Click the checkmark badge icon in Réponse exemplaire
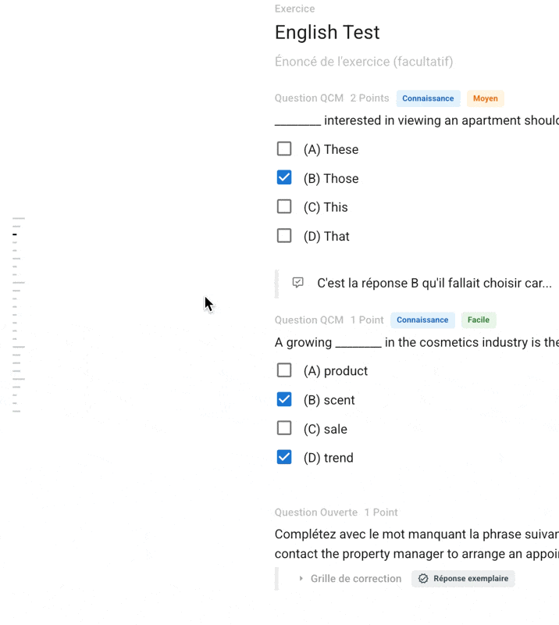The height and width of the screenshot is (625, 559). [423, 578]
